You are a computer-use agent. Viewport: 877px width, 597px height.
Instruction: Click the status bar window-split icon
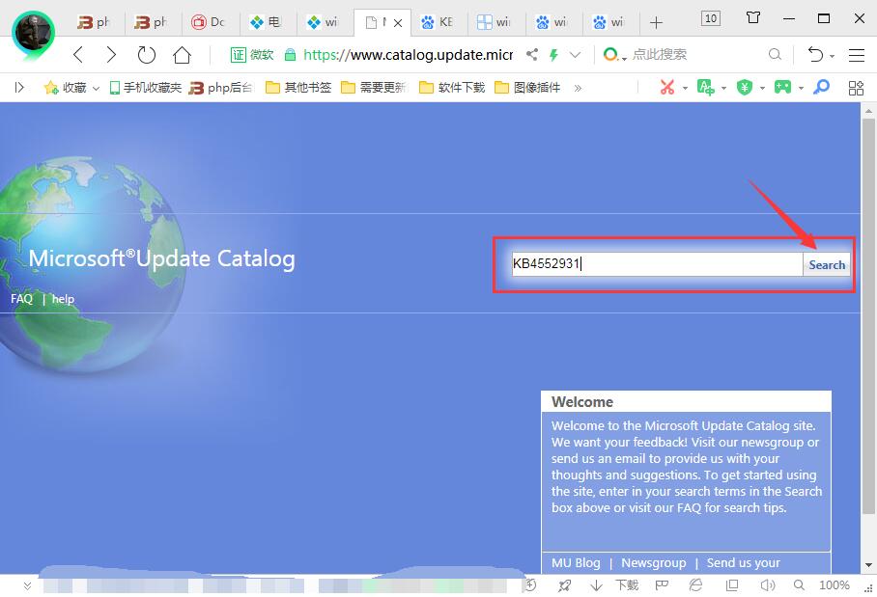tap(731, 585)
